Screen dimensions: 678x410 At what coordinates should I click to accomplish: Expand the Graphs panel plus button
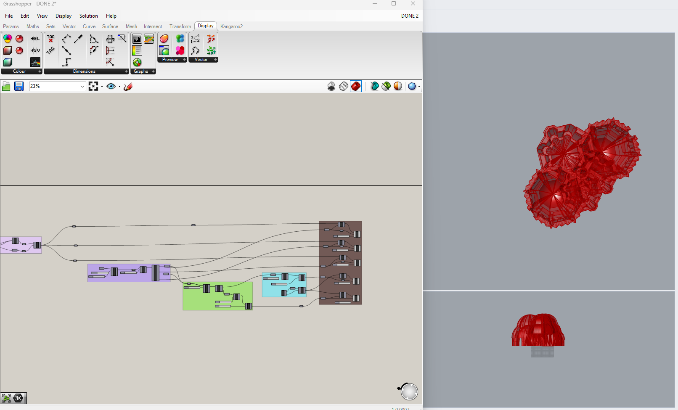pos(153,71)
